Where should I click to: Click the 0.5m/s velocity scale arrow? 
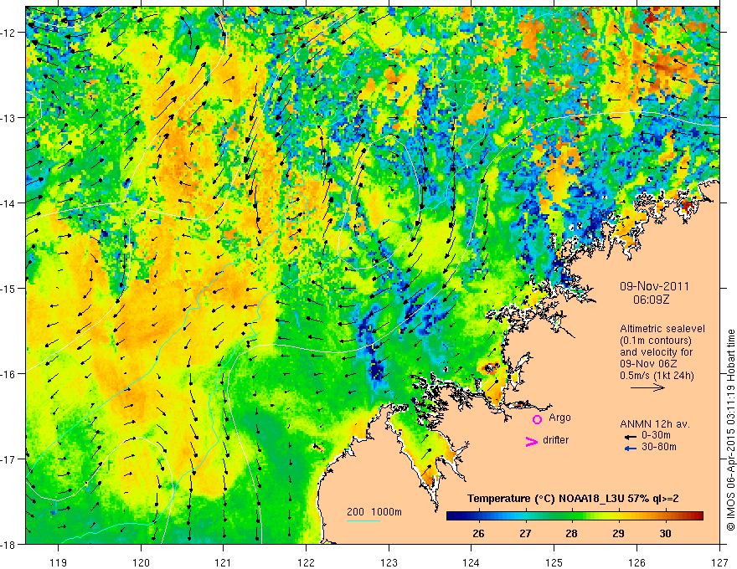[647, 387]
